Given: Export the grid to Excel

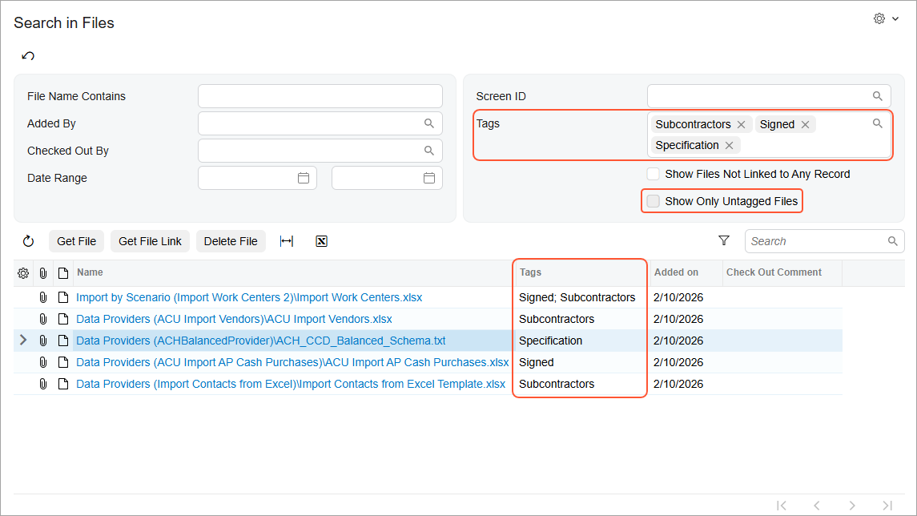Looking at the screenshot, I should click(321, 241).
